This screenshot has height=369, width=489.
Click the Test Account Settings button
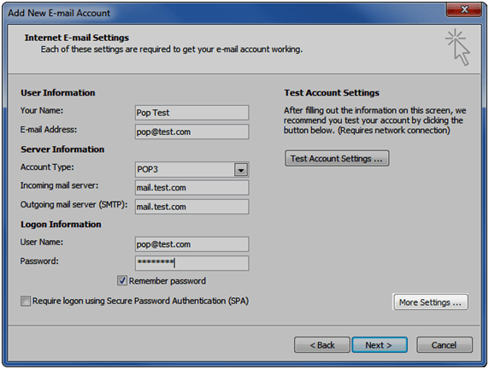click(337, 158)
